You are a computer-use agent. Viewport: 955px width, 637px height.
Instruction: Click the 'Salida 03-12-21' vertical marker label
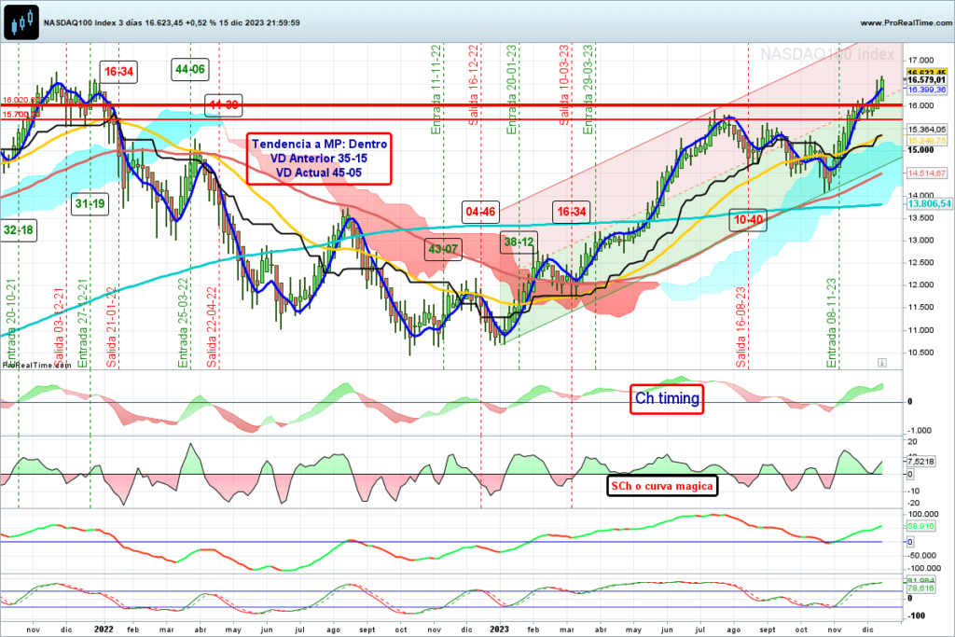point(59,327)
